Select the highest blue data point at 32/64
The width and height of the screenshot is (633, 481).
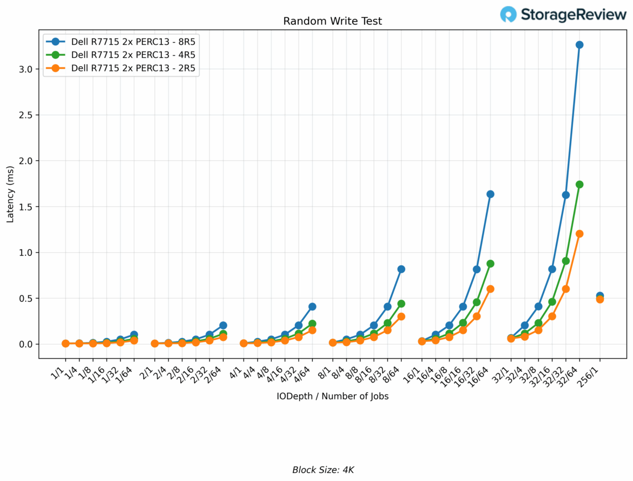(579, 45)
